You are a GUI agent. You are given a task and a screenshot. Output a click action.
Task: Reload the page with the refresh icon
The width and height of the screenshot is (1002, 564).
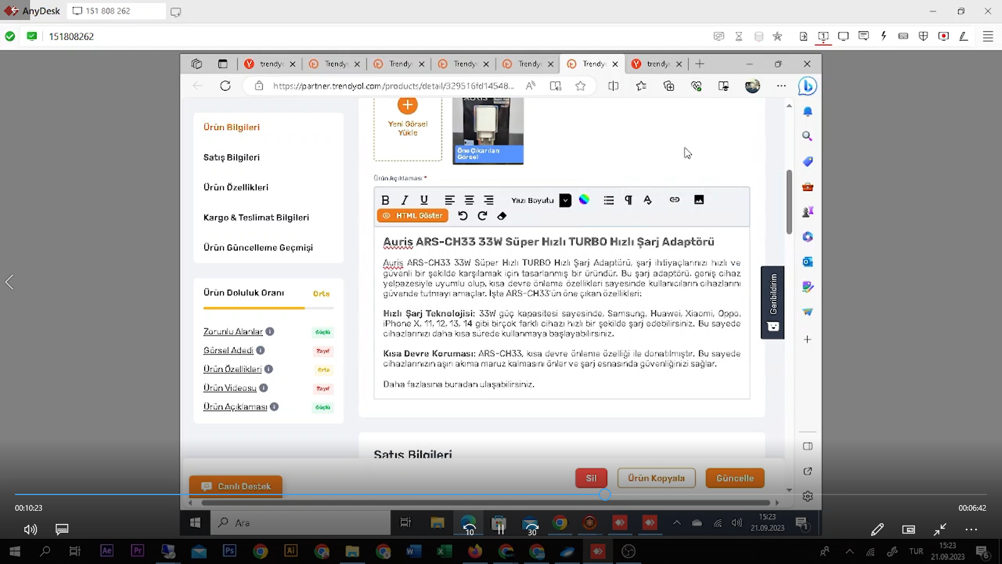(225, 86)
